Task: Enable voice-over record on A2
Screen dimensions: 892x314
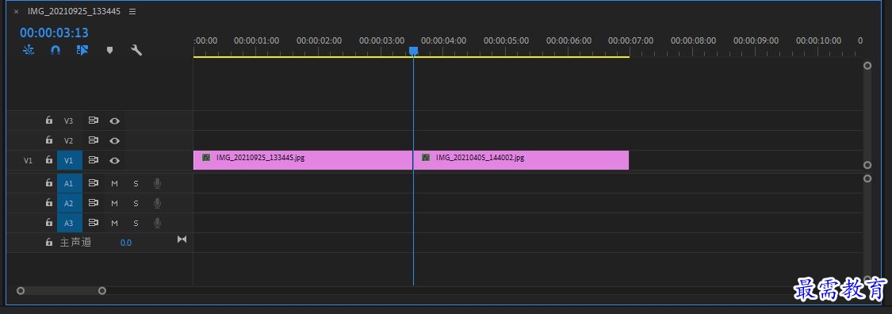Action: point(158,203)
